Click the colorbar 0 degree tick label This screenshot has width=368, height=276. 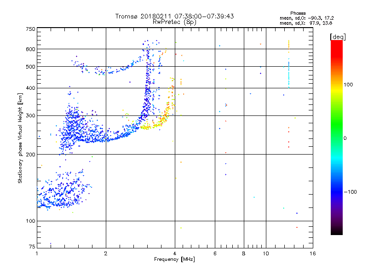345,138
